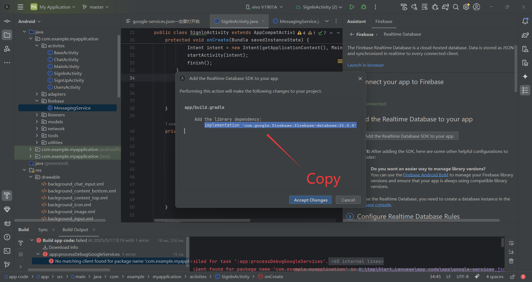Toggle the read-only lock in status bar
532x282 pixels.
pos(513,277)
